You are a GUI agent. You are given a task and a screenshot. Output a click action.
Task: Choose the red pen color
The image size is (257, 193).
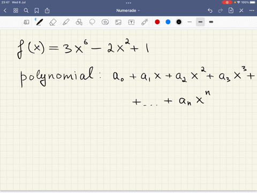[x=157, y=22]
